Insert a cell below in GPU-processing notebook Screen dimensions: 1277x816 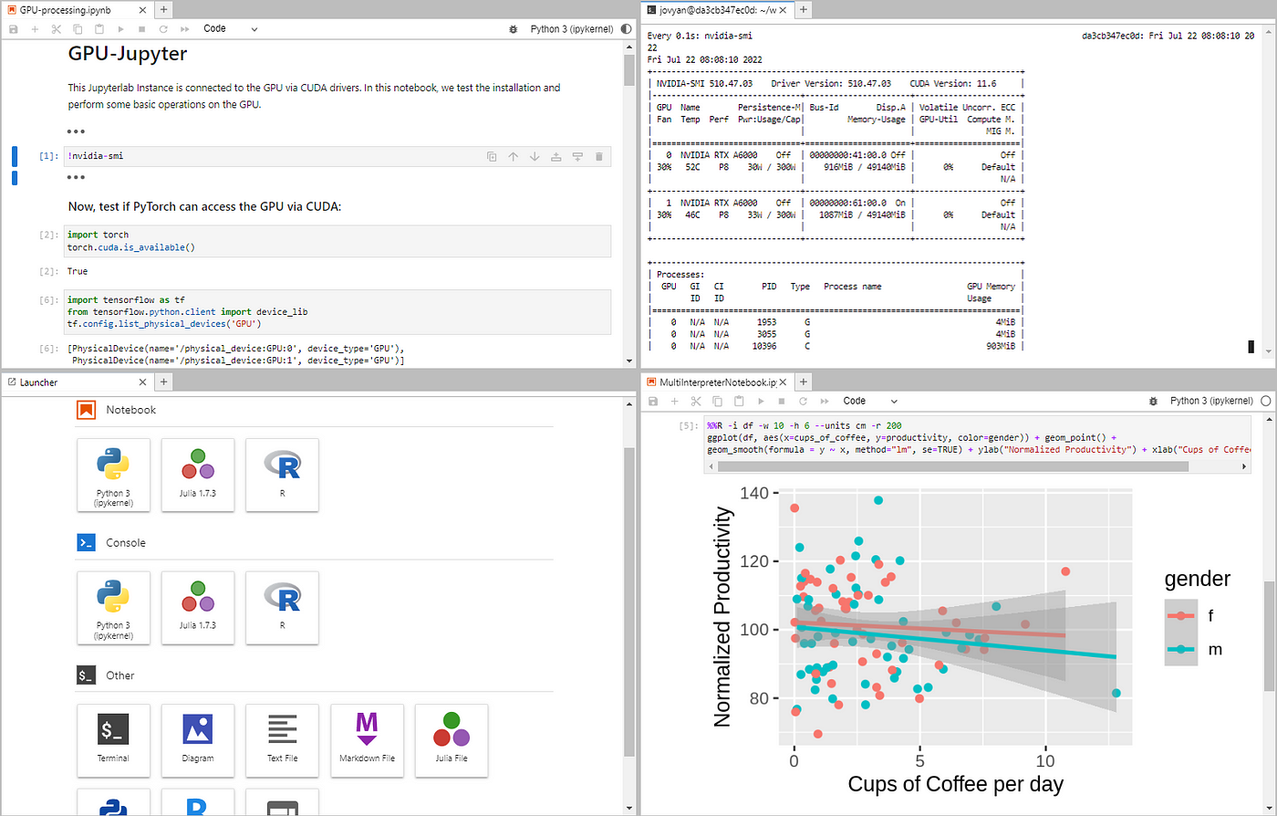[35, 29]
